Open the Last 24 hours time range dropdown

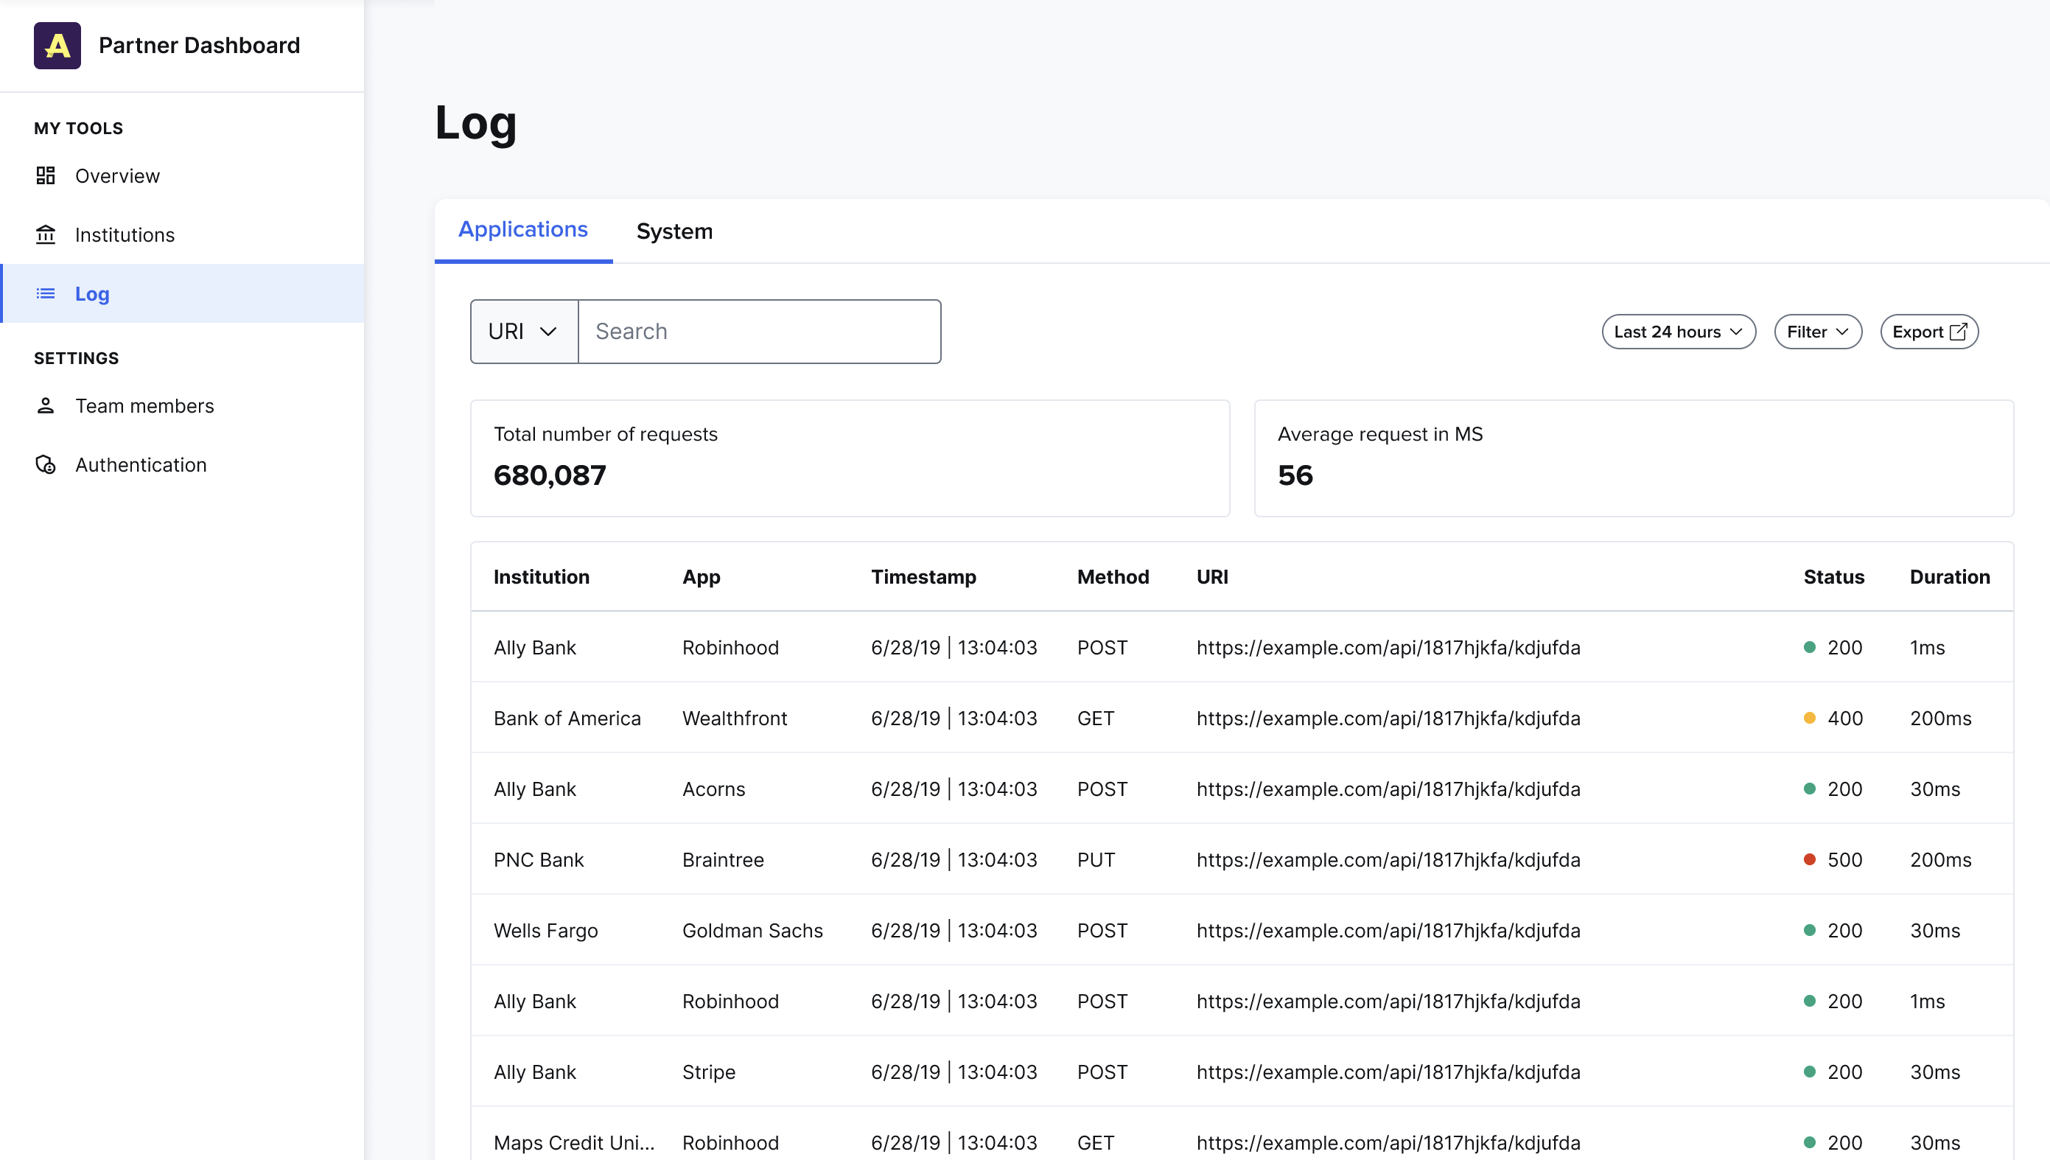click(1678, 332)
